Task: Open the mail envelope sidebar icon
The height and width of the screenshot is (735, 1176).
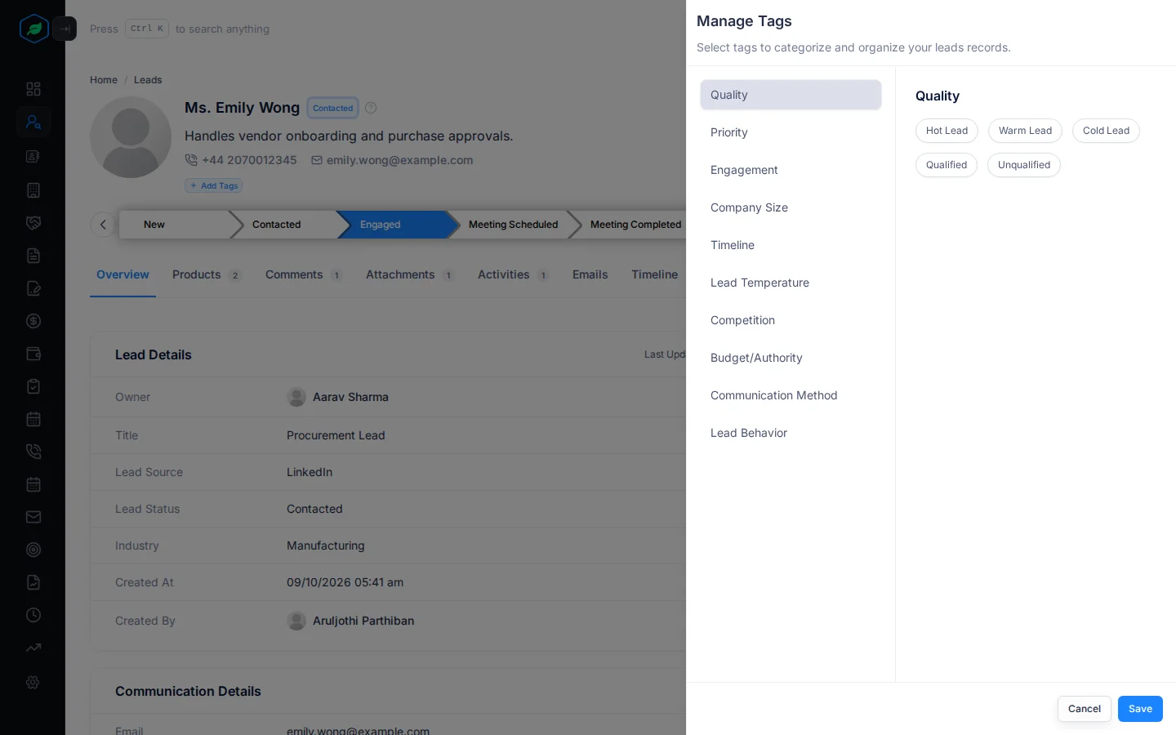Action: 33,517
